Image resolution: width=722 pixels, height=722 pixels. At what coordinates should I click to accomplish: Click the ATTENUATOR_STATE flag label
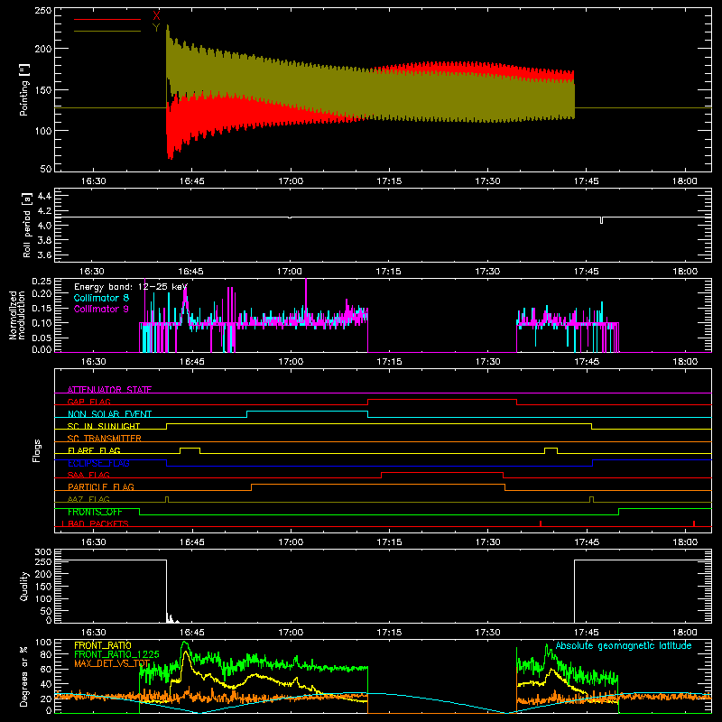[x=109, y=390]
